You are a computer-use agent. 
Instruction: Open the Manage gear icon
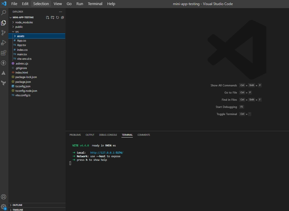coord(4,207)
